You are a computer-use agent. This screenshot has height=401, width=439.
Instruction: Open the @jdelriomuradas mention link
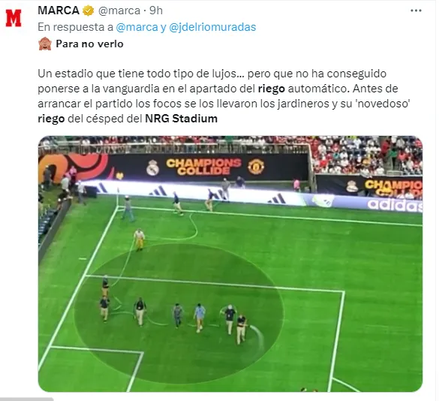coord(212,27)
